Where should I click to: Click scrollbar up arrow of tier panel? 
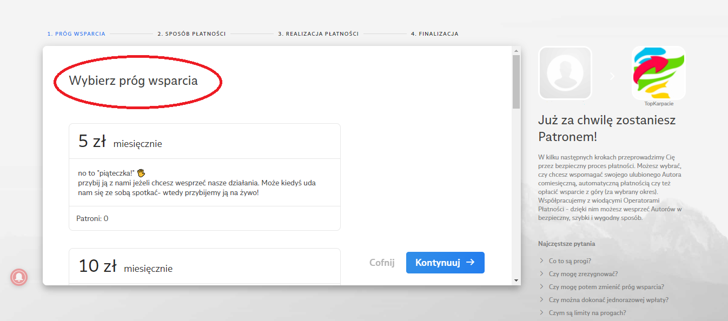[x=516, y=50]
